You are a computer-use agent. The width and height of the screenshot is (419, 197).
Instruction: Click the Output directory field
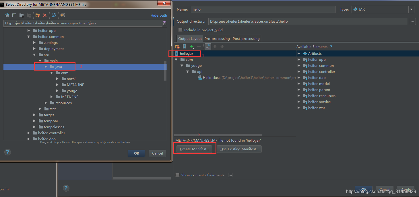308,22
